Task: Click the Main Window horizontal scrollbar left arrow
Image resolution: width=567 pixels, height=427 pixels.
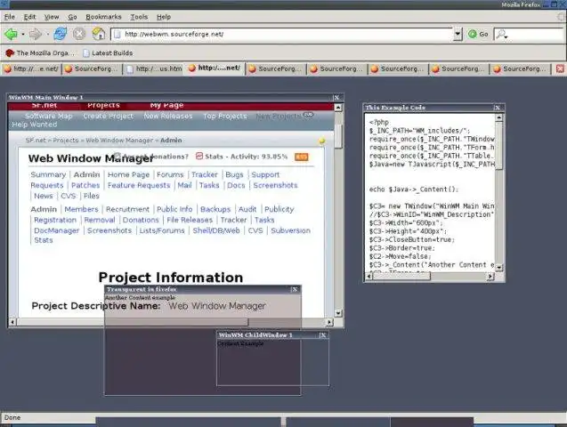Action: pos(12,322)
